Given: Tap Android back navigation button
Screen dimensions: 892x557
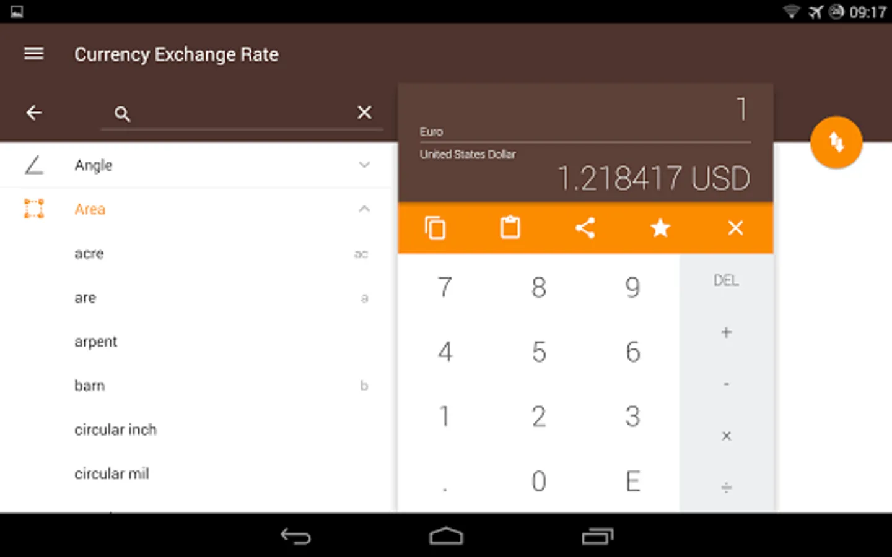Looking at the screenshot, I should (x=295, y=536).
